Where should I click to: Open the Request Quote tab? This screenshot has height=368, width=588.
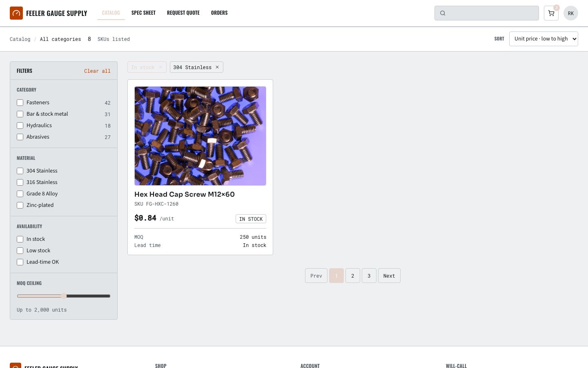click(x=183, y=13)
